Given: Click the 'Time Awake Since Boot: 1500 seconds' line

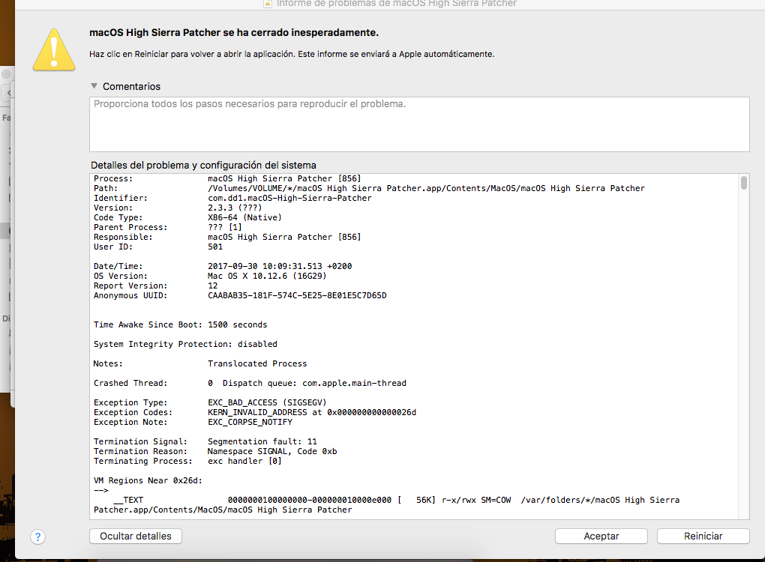Looking at the screenshot, I should pyautogui.click(x=181, y=324).
